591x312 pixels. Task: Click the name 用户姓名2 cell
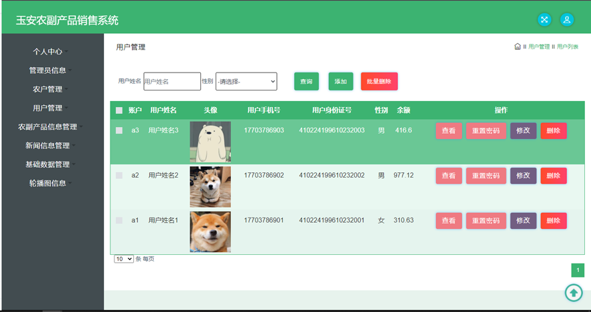click(x=163, y=175)
